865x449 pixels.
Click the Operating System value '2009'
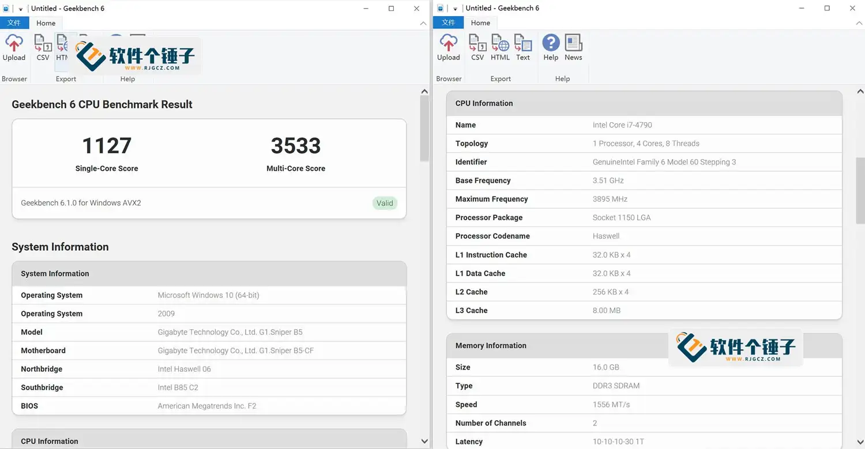[x=166, y=314]
